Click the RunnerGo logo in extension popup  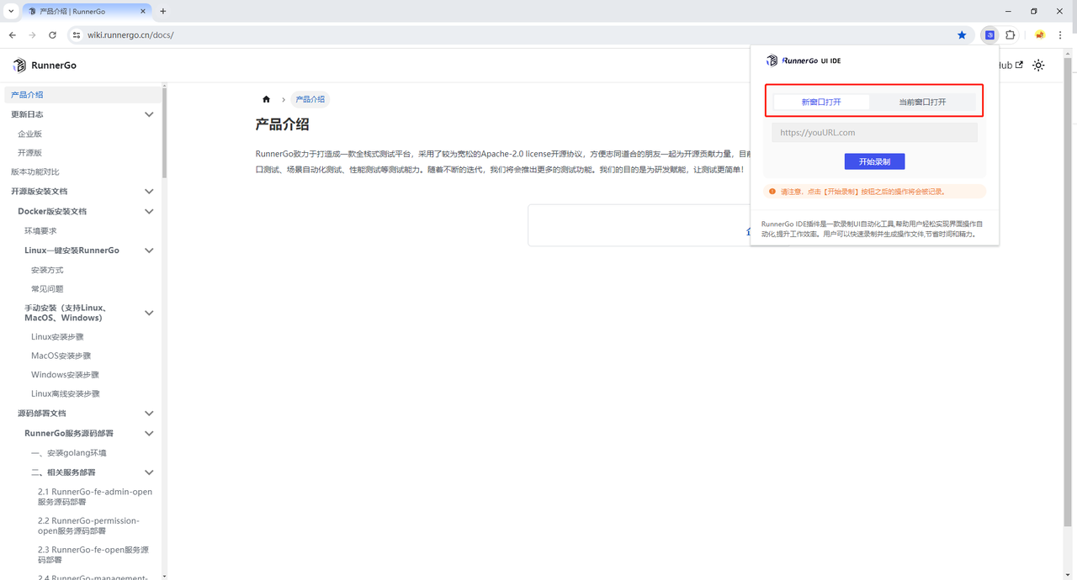pyautogui.click(x=772, y=61)
